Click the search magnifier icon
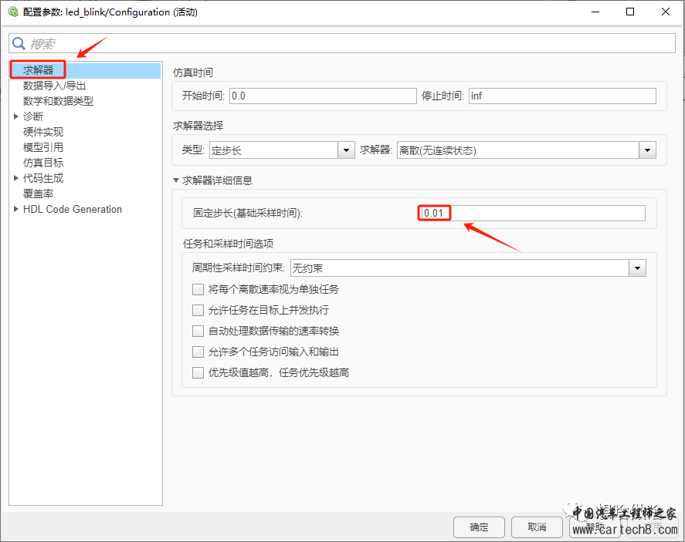Image resolution: width=685 pixels, height=542 pixels. pyautogui.click(x=19, y=43)
